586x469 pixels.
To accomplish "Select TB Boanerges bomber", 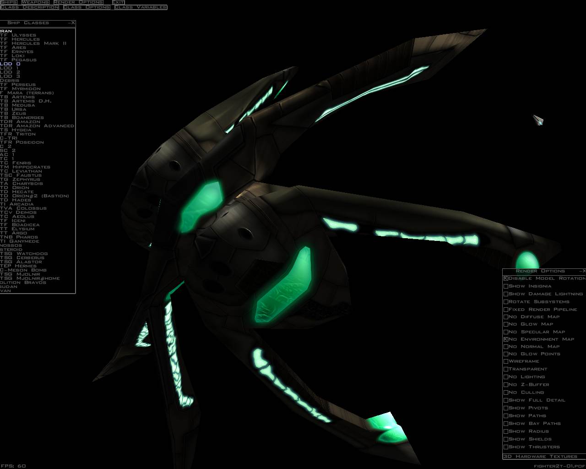I will (x=22, y=118).
